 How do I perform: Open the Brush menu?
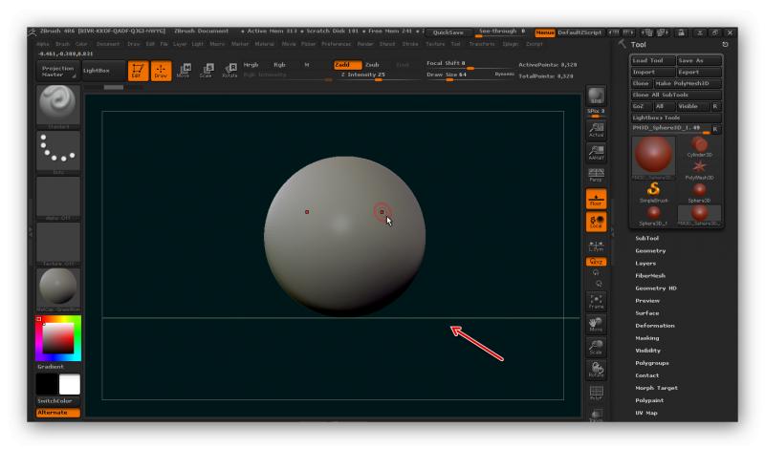coord(62,44)
